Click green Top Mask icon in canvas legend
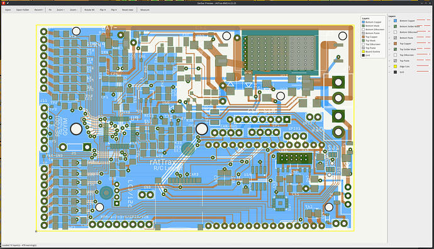The image size is (434, 249). pyautogui.click(x=364, y=41)
